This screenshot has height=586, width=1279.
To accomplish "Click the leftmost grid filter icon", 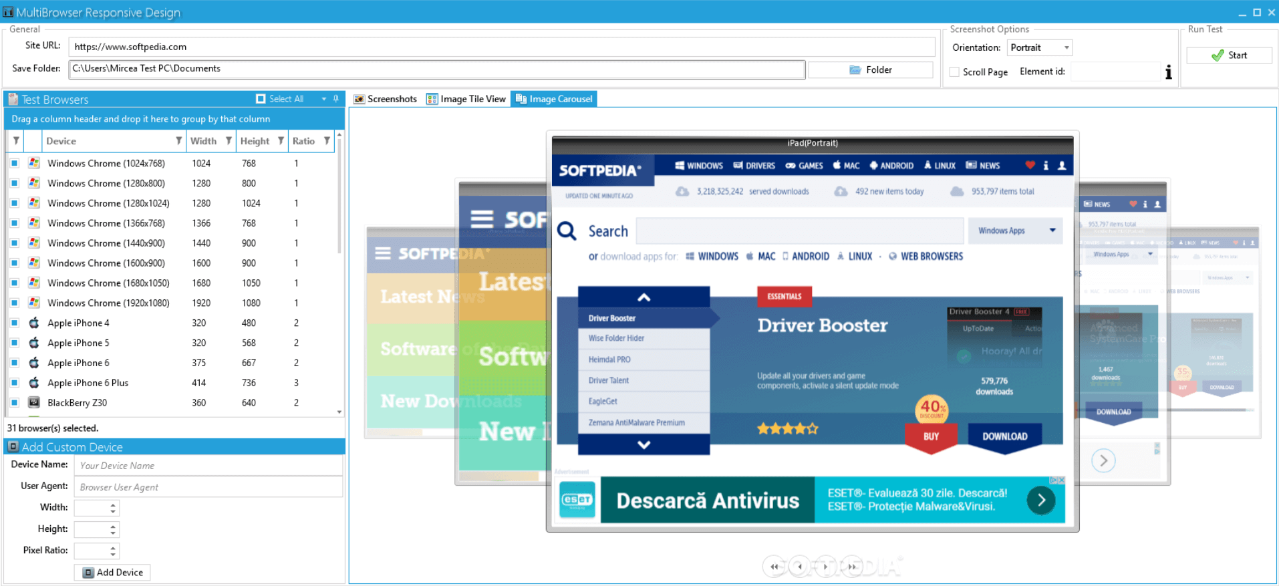I will coord(16,141).
